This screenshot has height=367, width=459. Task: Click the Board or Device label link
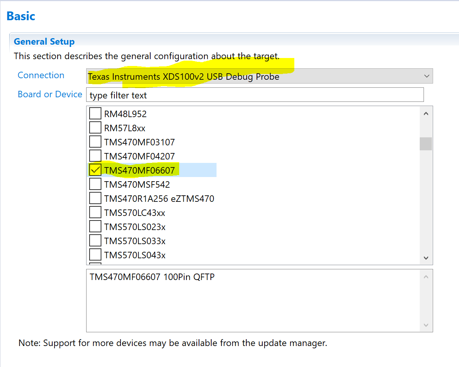tap(50, 94)
